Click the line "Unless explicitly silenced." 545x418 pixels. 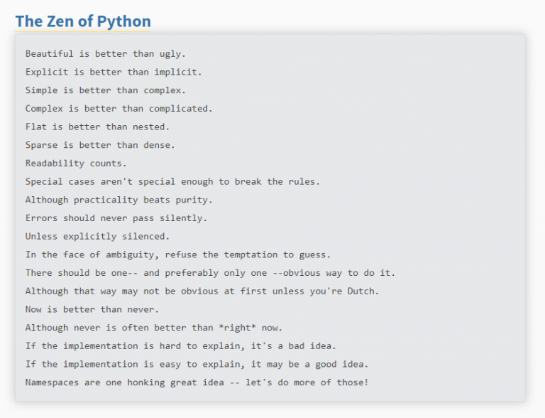pyautogui.click(x=97, y=236)
